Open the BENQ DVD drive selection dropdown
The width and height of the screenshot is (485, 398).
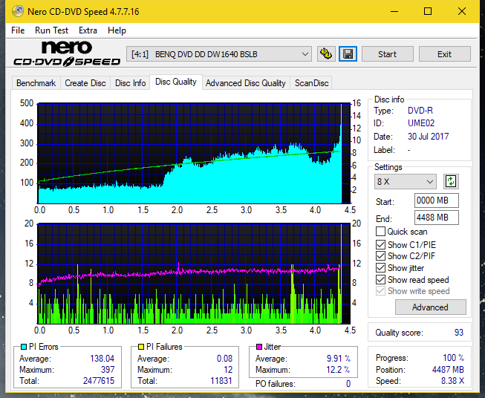[x=218, y=54]
